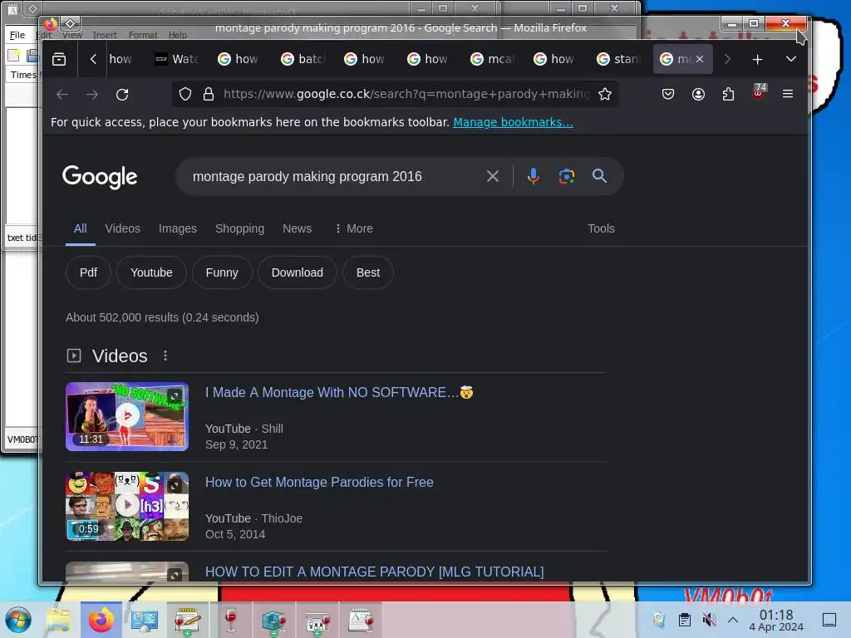851x638 pixels.
Task: Switch to Shopping results tab
Action: 239,229
